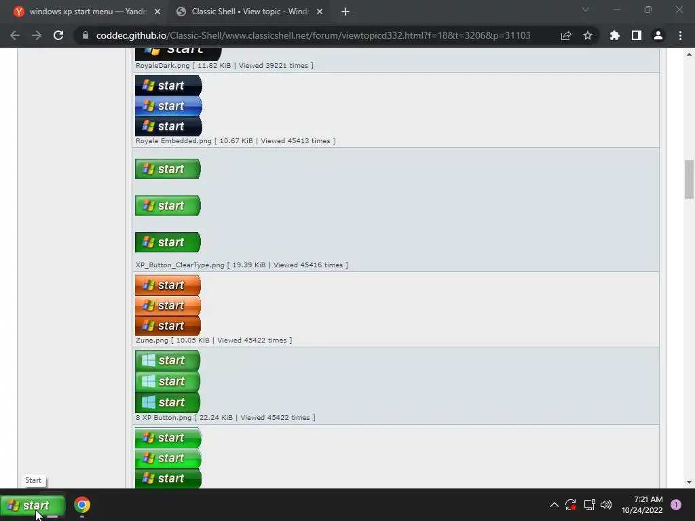Open Chrome from the taskbar
The image size is (695, 521).
point(82,505)
